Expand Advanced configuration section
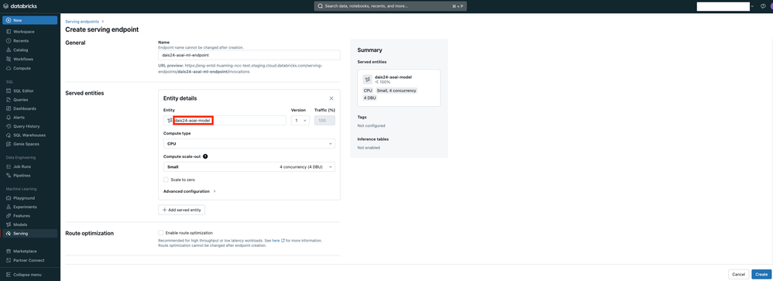 point(189,191)
